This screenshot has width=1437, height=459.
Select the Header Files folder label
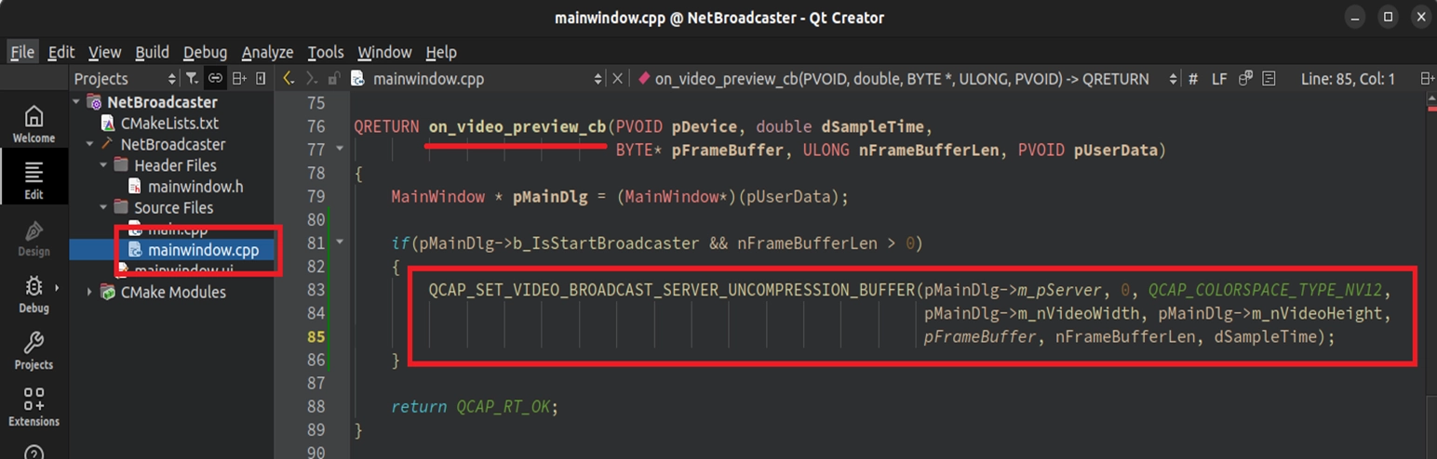tap(175, 165)
